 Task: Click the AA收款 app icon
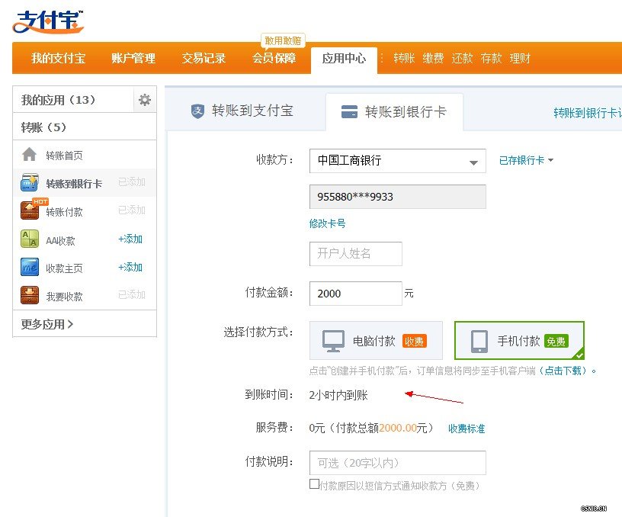[30, 239]
